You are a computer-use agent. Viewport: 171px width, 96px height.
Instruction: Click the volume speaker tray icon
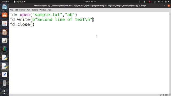tap(158, 2)
